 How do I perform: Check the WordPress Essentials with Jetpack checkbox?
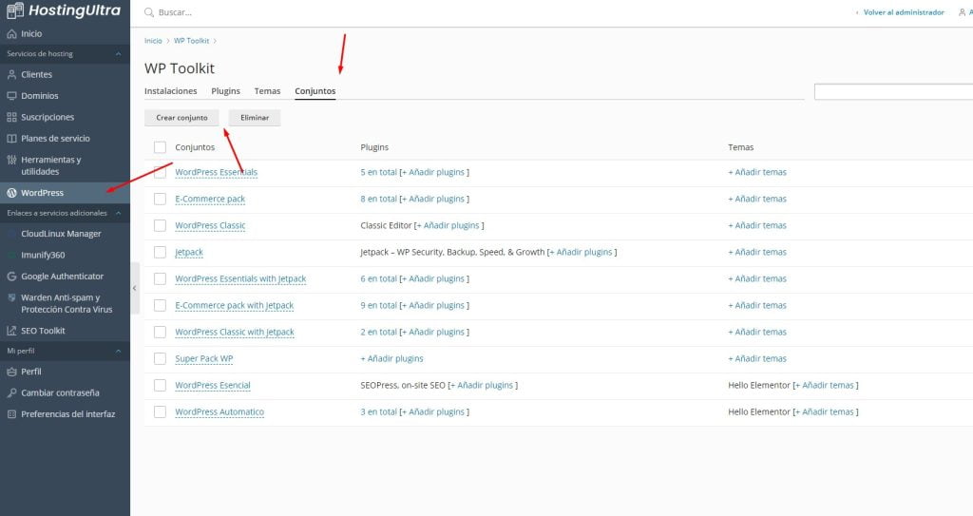click(x=160, y=278)
